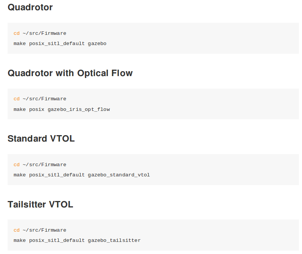The image size is (302, 254).
Task: Click the cd command line under Standard VTOL
Action: [x=40, y=165]
